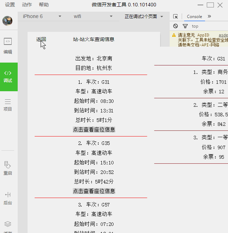This screenshot has width=228, height=233.
Task: Click the asde link in console warning
Action: pos(223,35)
